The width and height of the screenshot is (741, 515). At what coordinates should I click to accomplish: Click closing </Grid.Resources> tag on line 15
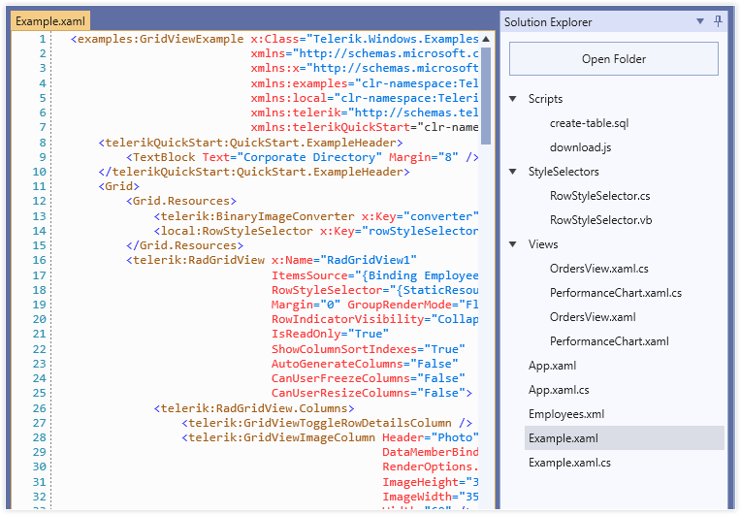[x=185, y=245]
